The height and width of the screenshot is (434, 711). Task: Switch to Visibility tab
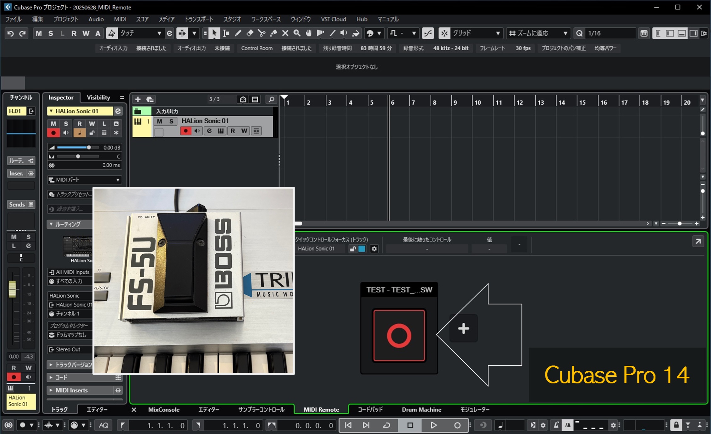[x=98, y=97]
